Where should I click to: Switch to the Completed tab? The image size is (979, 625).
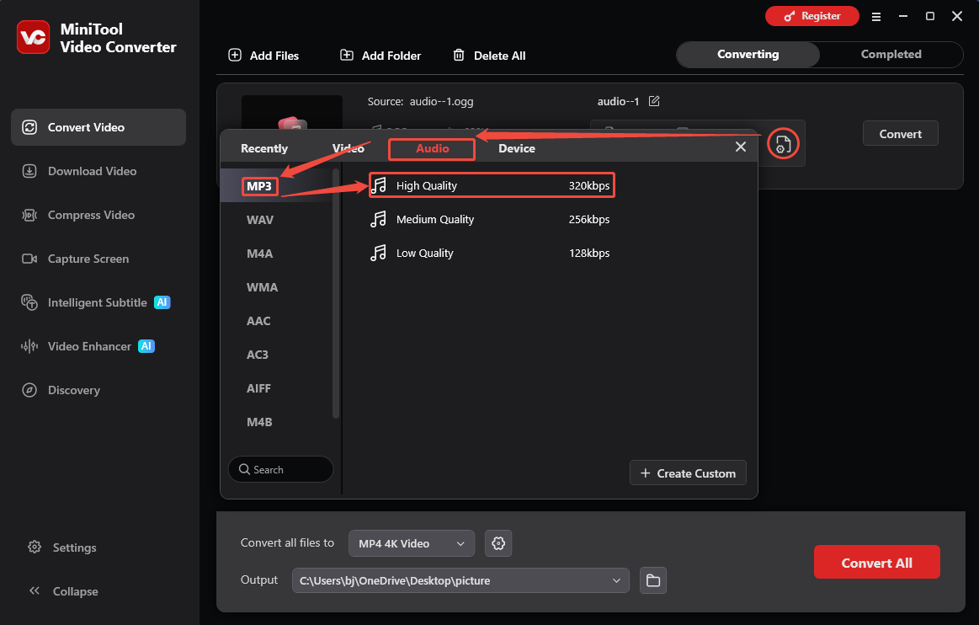coord(891,55)
